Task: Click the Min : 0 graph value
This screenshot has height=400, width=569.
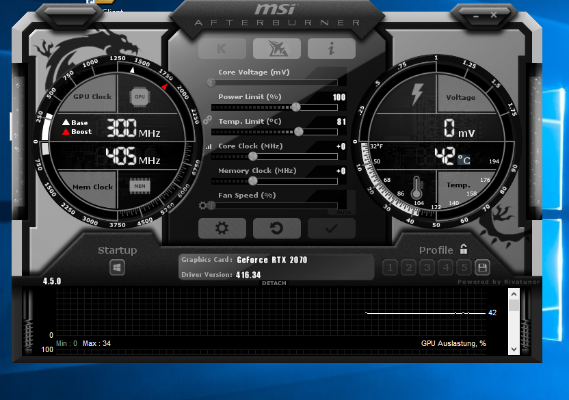Action: click(x=66, y=343)
